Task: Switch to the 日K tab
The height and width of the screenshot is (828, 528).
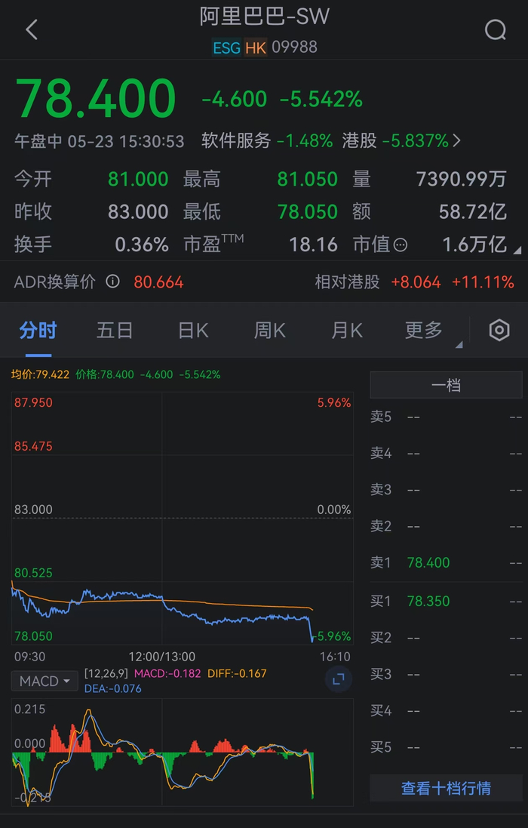Action: point(193,331)
